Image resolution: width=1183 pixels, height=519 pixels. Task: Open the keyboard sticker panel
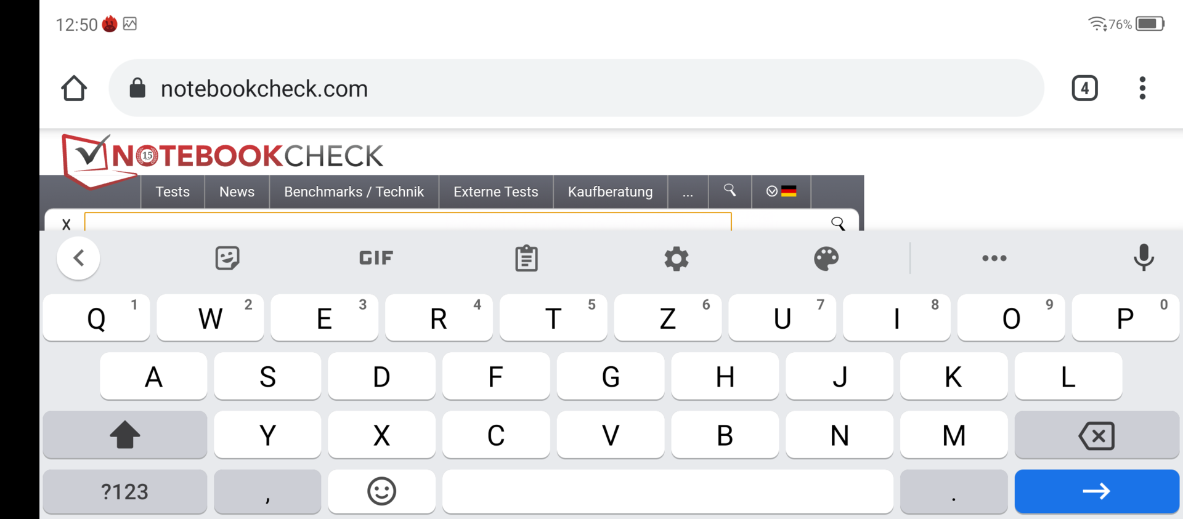(227, 258)
